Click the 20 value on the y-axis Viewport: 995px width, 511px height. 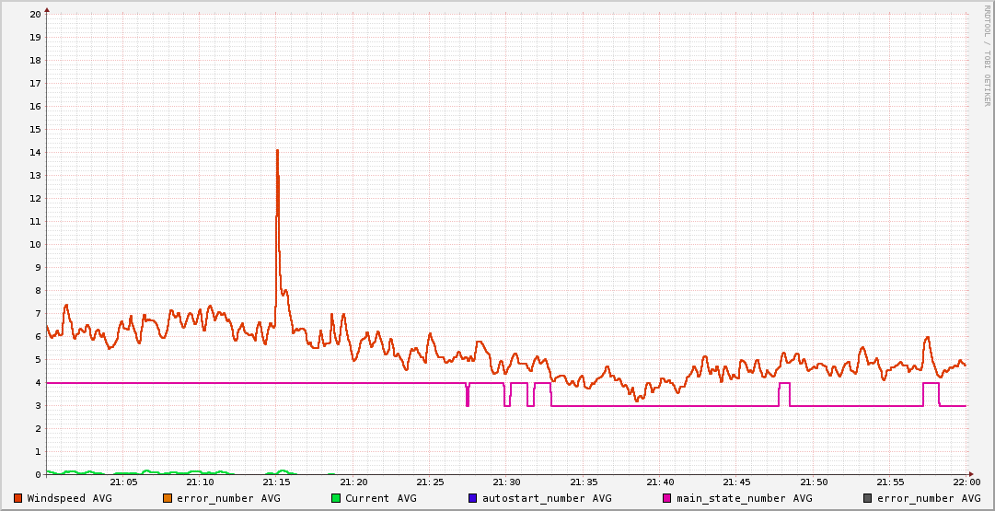pyautogui.click(x=35, y=14)
